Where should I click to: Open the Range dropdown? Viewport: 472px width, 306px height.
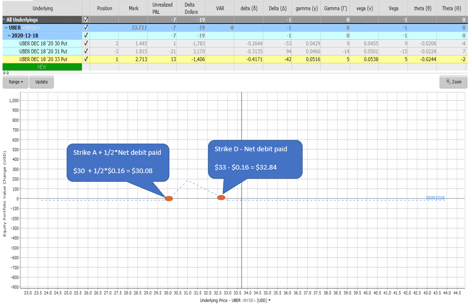tap(16, 82)
